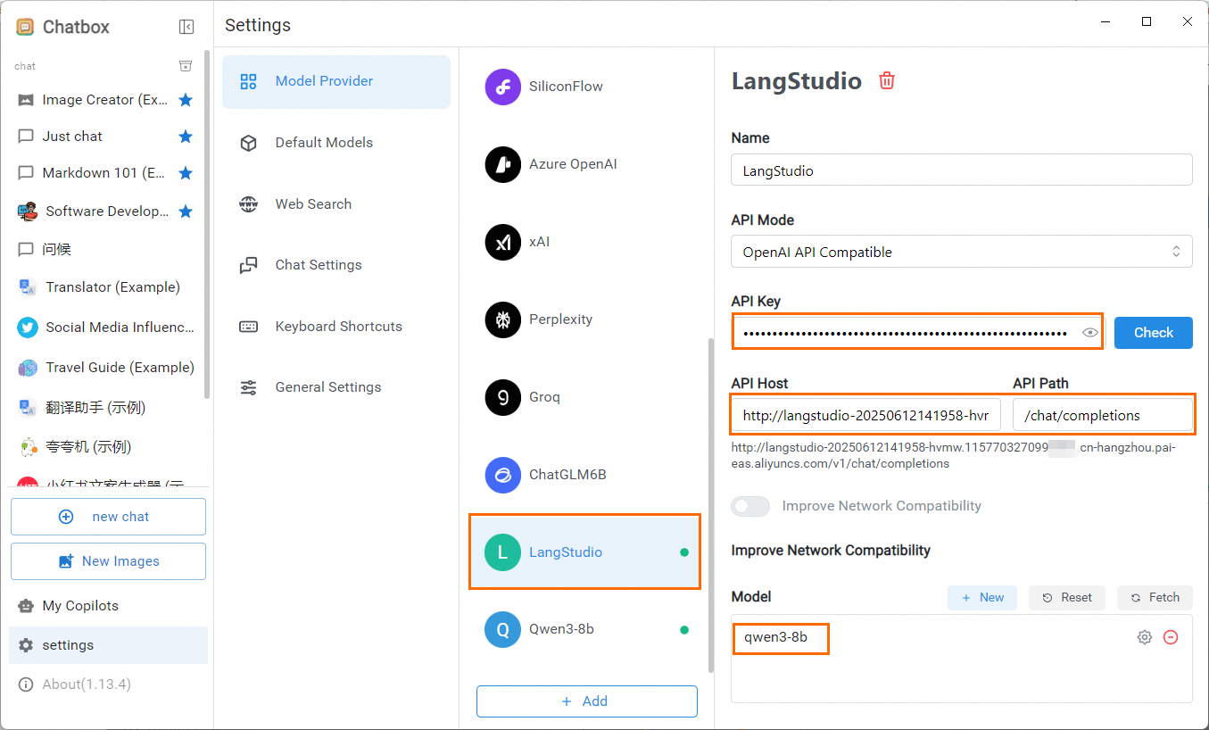Go to Default Models section
The width and height of the screenshot is (1209, 730).
tap(323, 143)
